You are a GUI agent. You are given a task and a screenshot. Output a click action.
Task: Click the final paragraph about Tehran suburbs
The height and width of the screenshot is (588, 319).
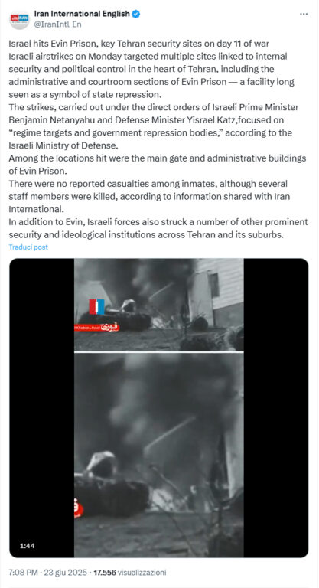pos(158,229)
